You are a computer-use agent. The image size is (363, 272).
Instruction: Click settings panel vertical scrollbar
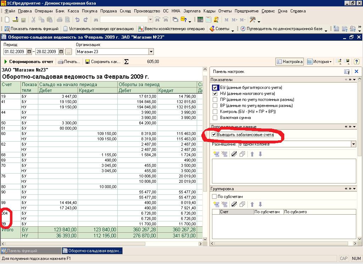coord(359,159)
